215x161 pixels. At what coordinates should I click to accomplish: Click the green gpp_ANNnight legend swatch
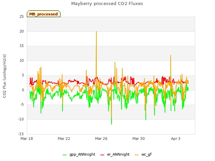tap(64, 155)
